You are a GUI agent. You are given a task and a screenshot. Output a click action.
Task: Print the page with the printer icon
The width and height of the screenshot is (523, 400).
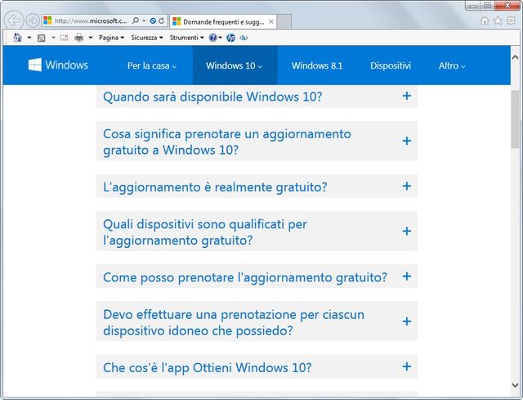point(79,38)
